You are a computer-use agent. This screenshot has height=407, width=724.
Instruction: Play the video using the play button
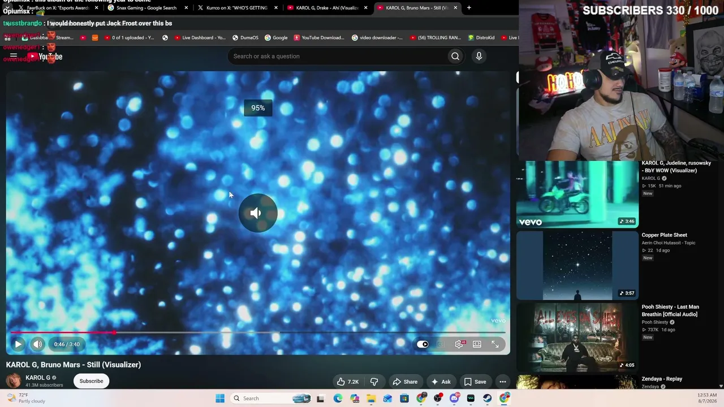[x=18, y=344]
